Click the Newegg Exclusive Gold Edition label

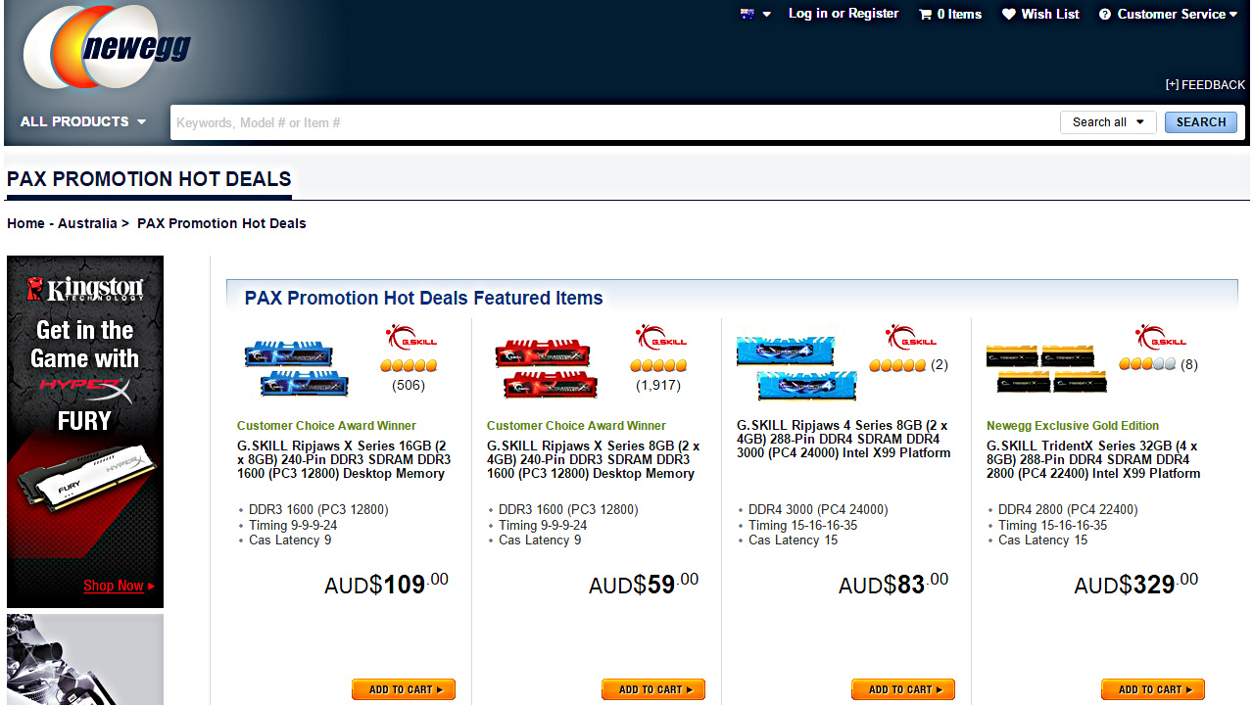[1073, 426]
